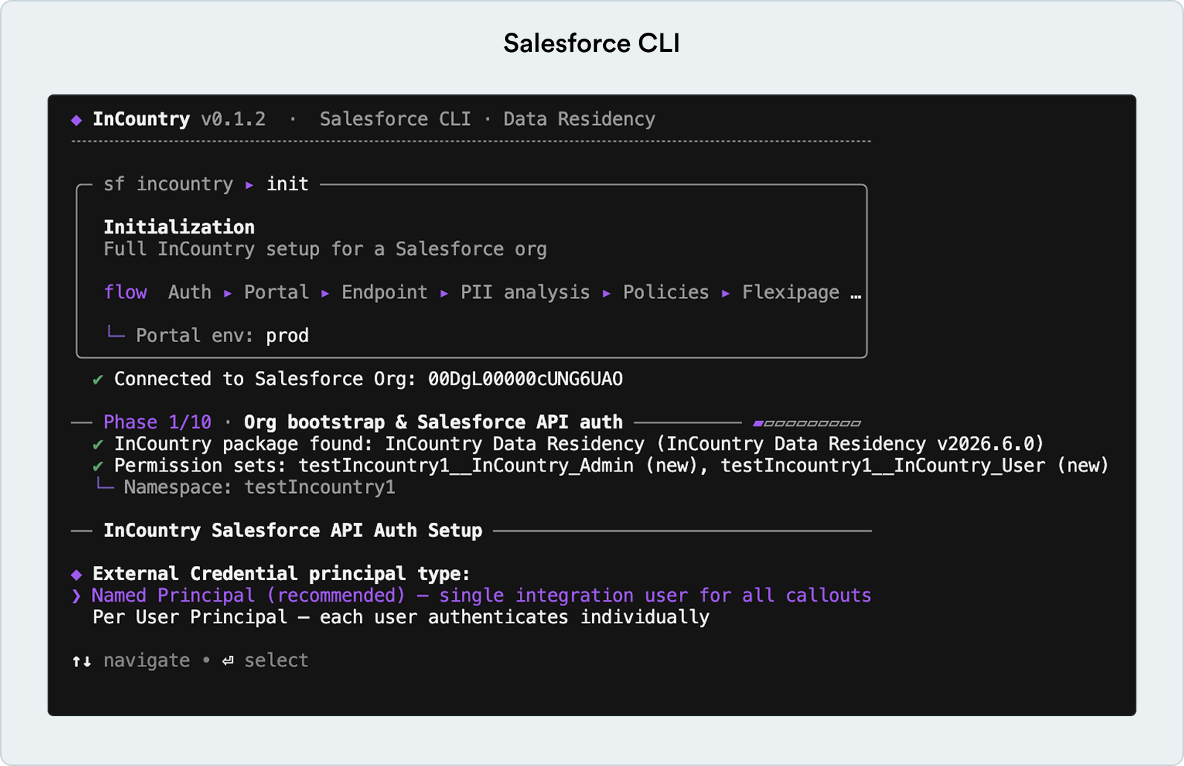Click the up-down navigate arrows icon
The image size is (1184, 766).
pos(82,661)
